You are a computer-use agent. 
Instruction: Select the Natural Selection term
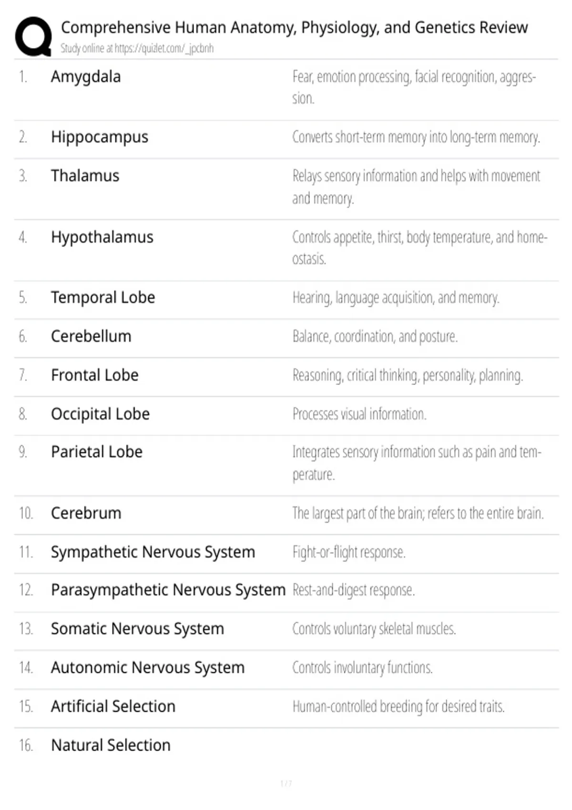click(111, 745)
